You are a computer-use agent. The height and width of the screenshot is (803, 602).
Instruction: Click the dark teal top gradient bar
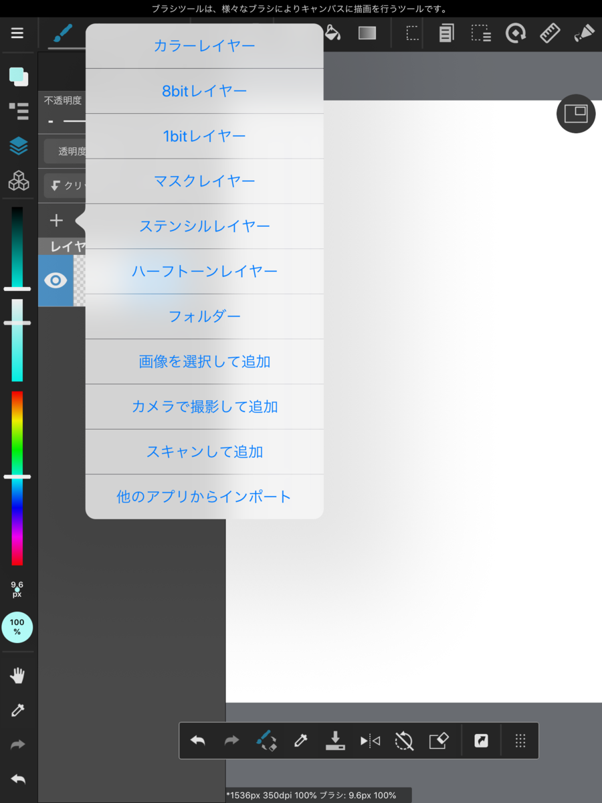pos(17,248)
